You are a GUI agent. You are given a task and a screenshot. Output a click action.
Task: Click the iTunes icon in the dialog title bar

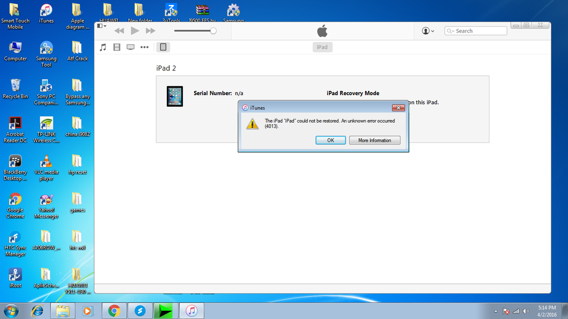coord(244,107)
